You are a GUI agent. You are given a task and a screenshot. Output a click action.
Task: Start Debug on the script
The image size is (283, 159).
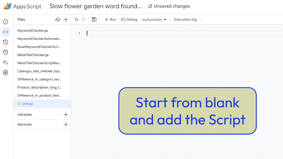click(129, 20)
